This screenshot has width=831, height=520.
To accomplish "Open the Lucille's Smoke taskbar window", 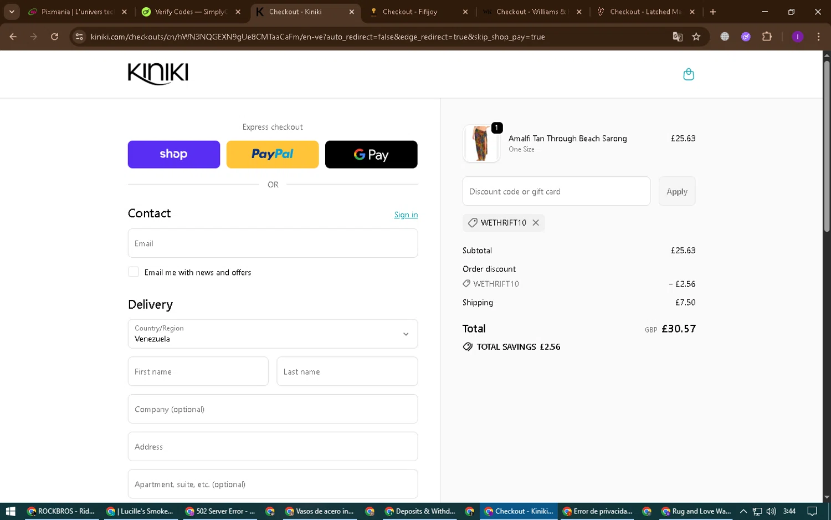I will tap(140, 511).
